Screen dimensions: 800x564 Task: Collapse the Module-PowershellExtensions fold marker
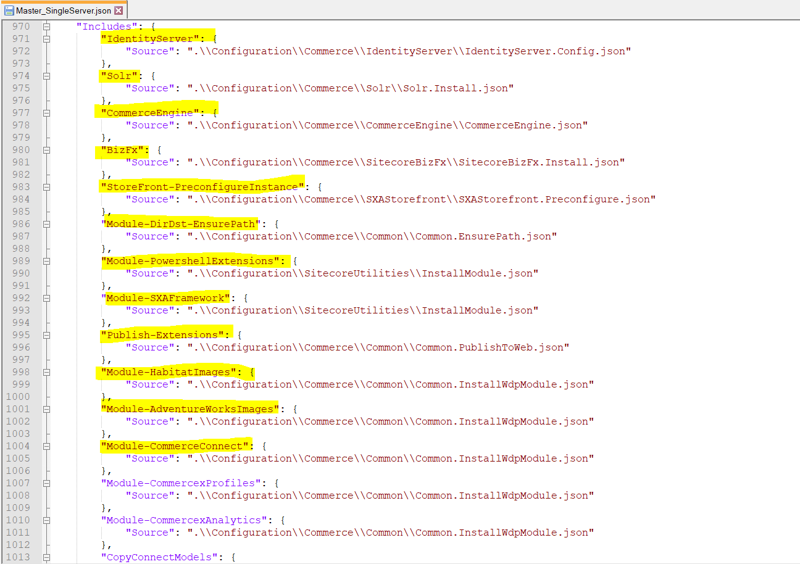point(46,261)
